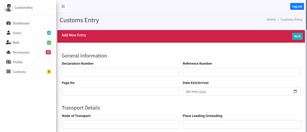Open the date picker calendar icon

coord(295,92)
